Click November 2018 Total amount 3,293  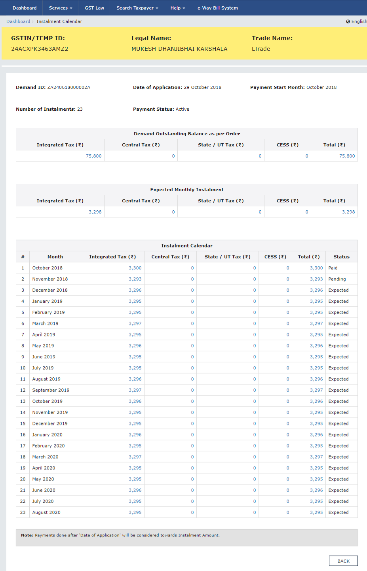316,279
